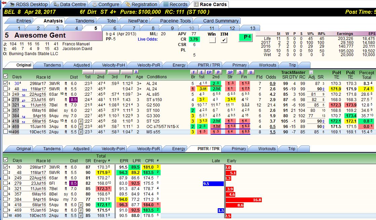Tick the Win checkbox

coord(212,40)
